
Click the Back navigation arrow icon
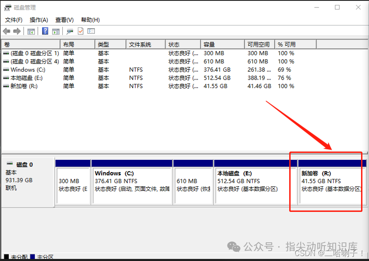[6, 31]
